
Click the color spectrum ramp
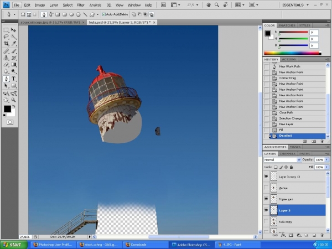(x=292, y=53)
